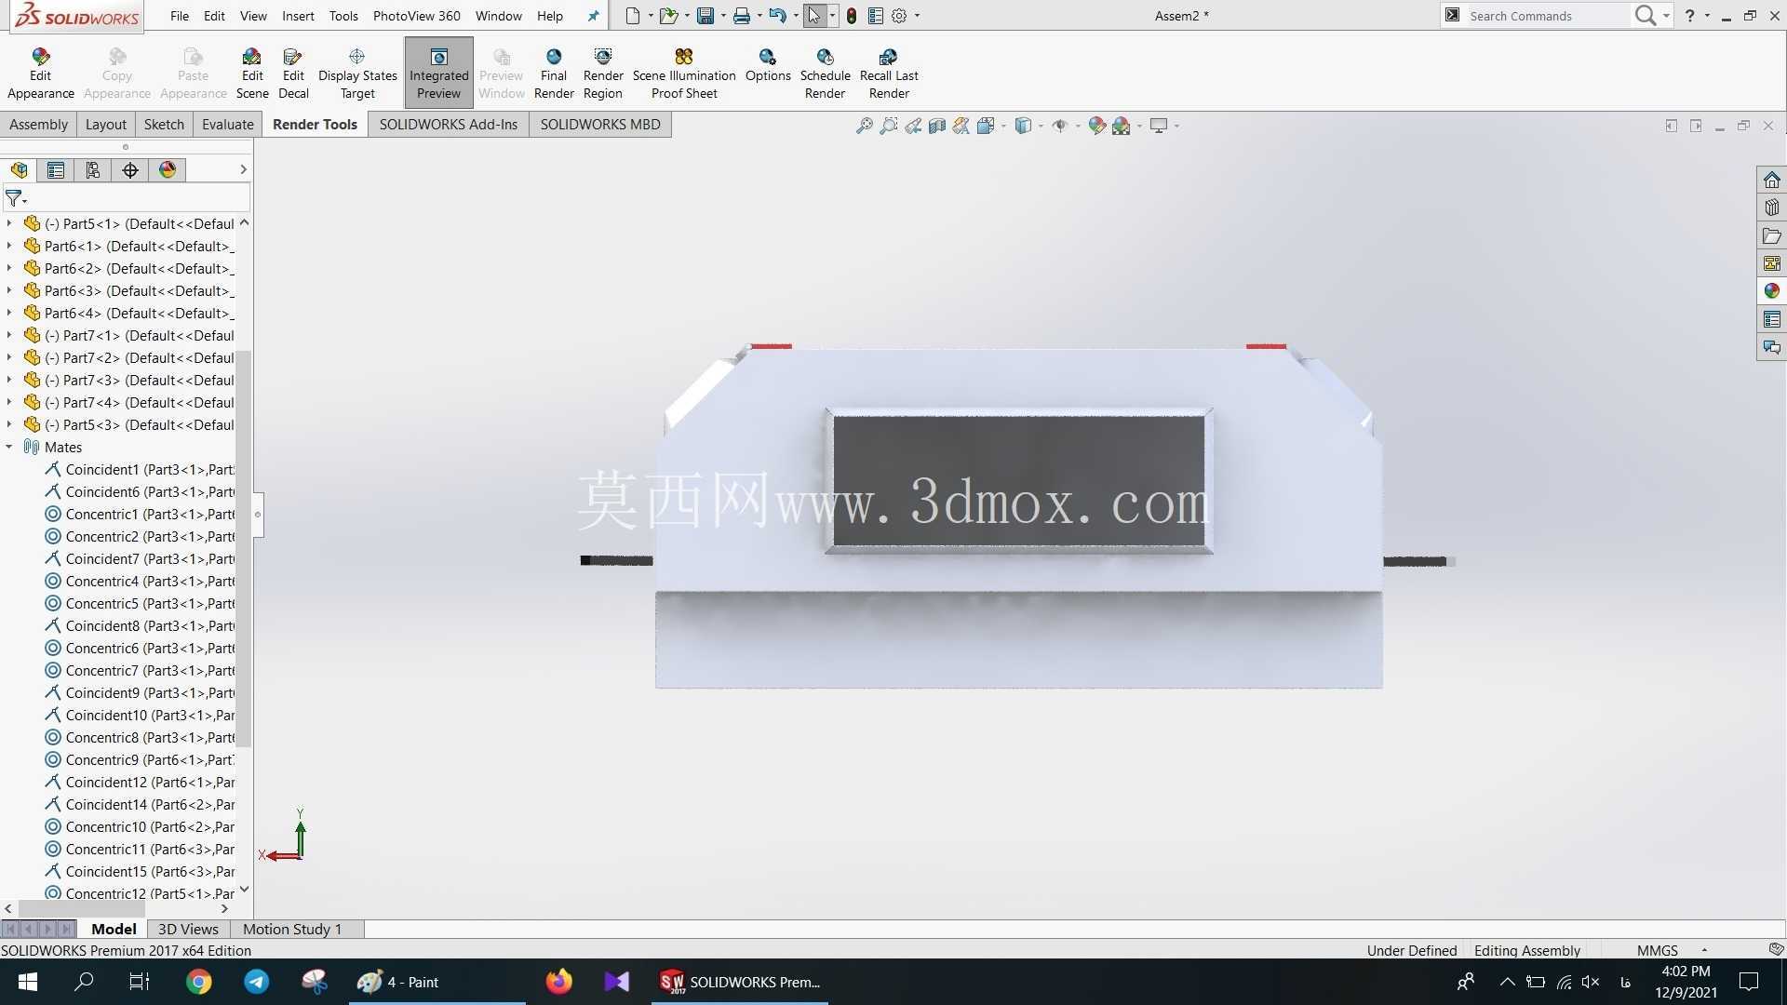Screen dimensions: 1787x1005
Task: Open the PropertyManager tab
Action: (56, 169)
